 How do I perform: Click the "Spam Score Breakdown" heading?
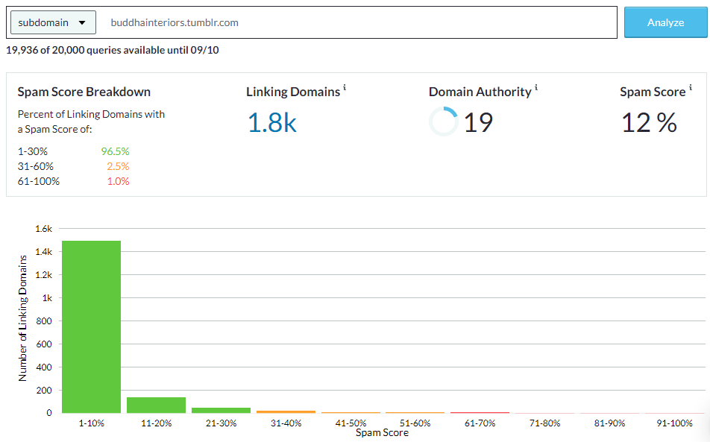(x=84, y=92)
